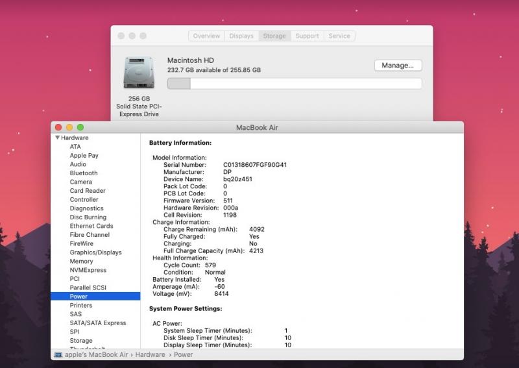
Task: Open the Graphics/Displays section
Action: (95, 252)
